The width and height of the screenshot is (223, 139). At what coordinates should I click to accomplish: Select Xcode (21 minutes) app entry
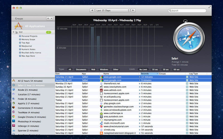click(x=33, y=90)
